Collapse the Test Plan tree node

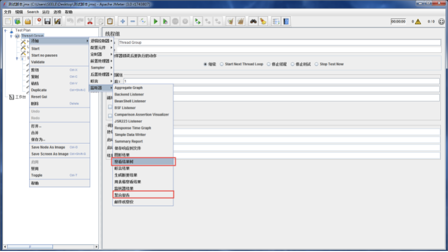(x=5, y=30)
